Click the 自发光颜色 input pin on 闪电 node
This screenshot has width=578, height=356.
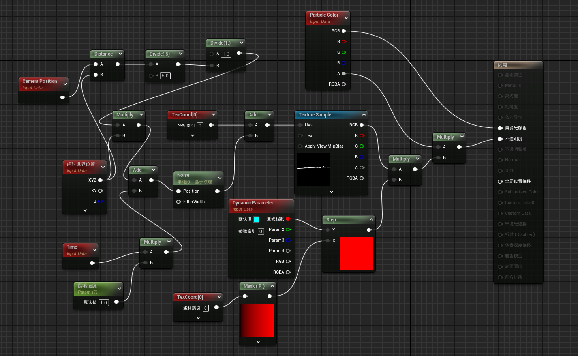pyautogui.click(x=500, y=128)
